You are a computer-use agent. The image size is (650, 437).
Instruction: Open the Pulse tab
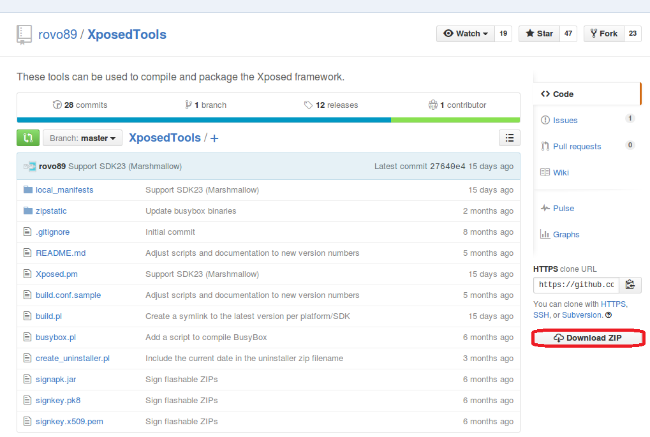(x=558, y=208)
